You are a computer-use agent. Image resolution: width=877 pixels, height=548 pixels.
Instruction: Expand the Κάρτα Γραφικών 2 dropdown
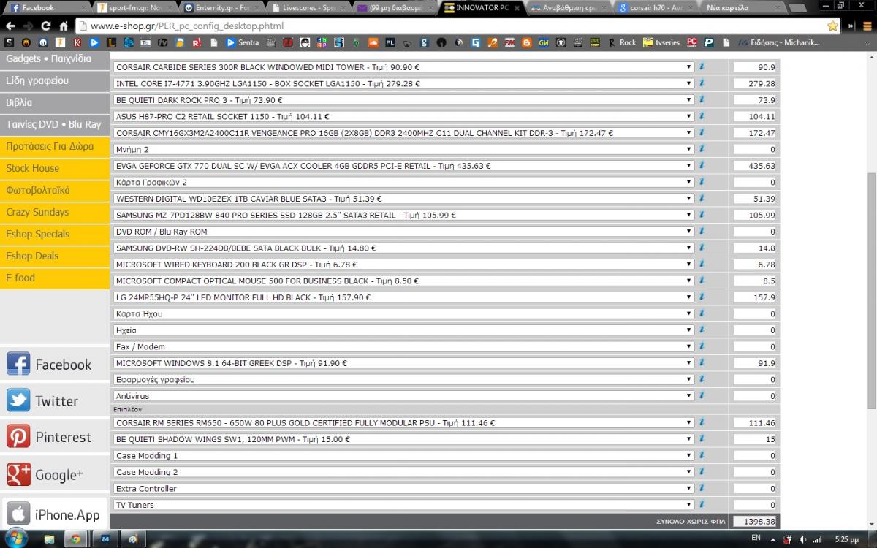click(x=403, y=182)
